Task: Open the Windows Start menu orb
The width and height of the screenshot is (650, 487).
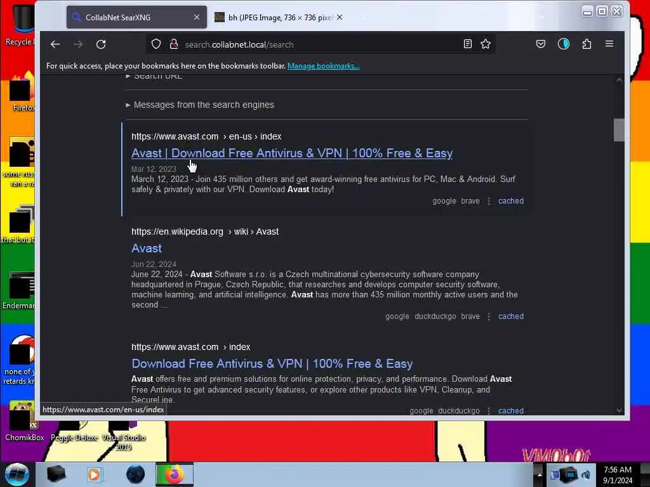Action: (17, 474)
